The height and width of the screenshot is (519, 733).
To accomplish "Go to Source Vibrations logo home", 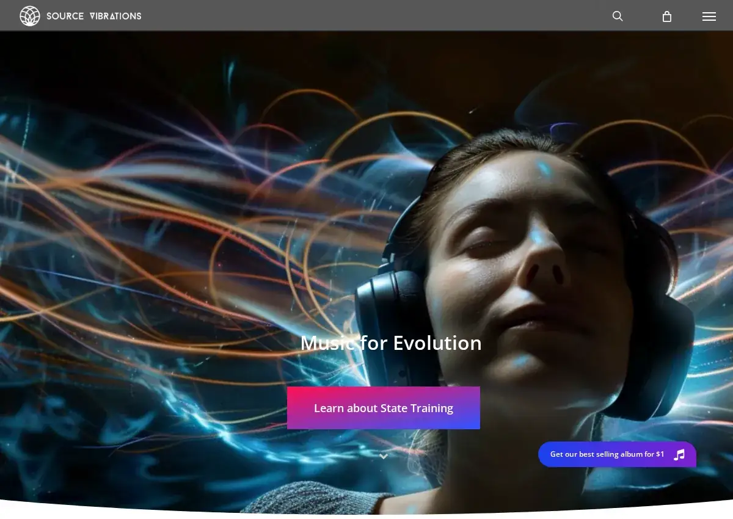I will coord(81,16).
